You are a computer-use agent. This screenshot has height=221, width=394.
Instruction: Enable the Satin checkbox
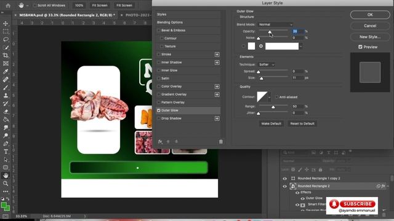pos(159,79)
